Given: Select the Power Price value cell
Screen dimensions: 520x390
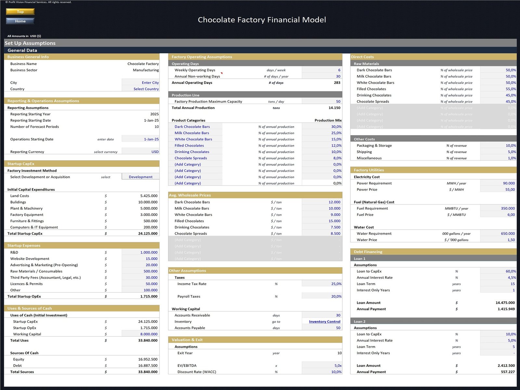Looking at the screenshot, I should [x=498, y=189].
